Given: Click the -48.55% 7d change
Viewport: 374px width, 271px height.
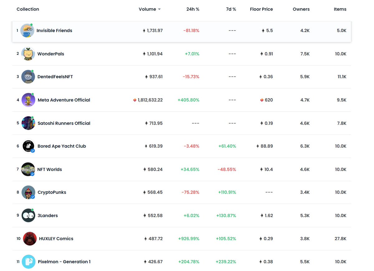Looking at the screenshot, I should tap(227, 169).
